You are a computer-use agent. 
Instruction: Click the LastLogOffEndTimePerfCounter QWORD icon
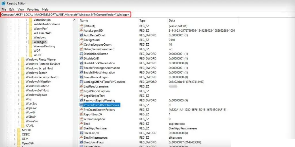81,82
